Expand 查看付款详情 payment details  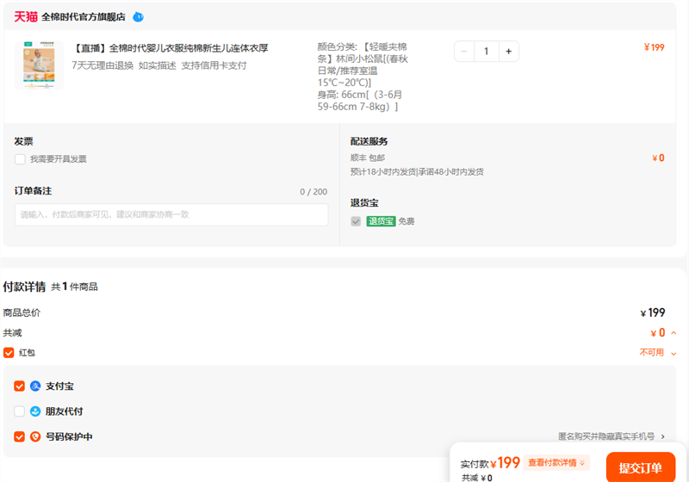coord(557,463)
